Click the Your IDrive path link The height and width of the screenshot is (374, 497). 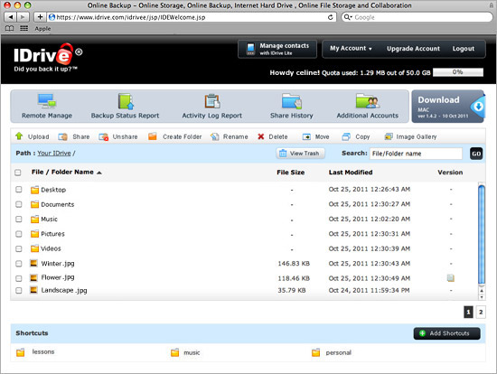(x=54, y=153)
